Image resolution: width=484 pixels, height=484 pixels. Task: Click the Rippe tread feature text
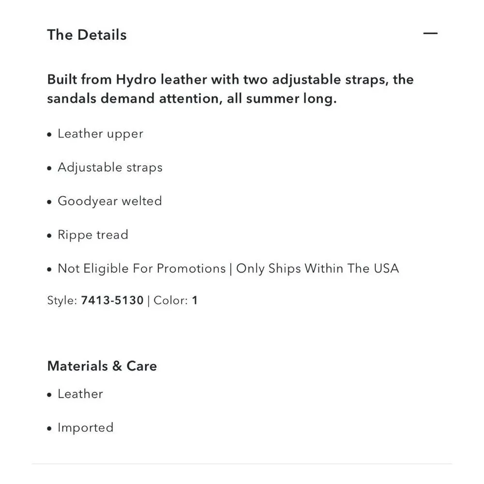coord(93,235)
